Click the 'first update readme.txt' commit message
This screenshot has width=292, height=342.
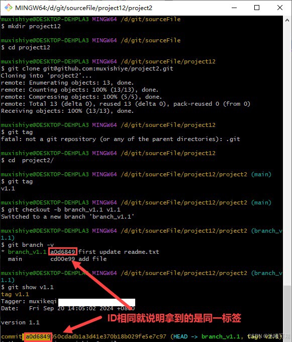pos(119,252)
